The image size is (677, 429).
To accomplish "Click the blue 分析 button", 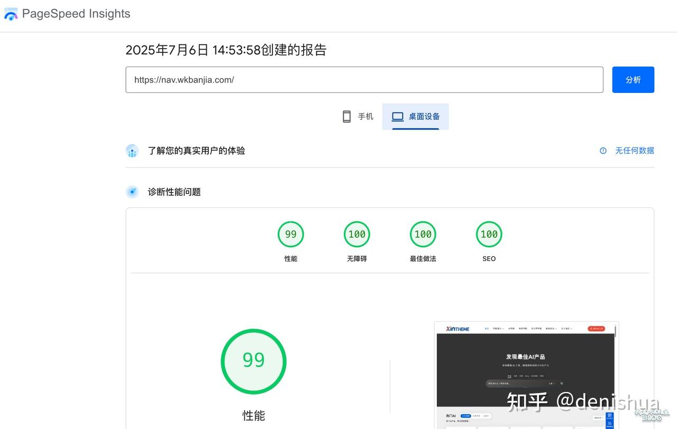I will (633, 80).
